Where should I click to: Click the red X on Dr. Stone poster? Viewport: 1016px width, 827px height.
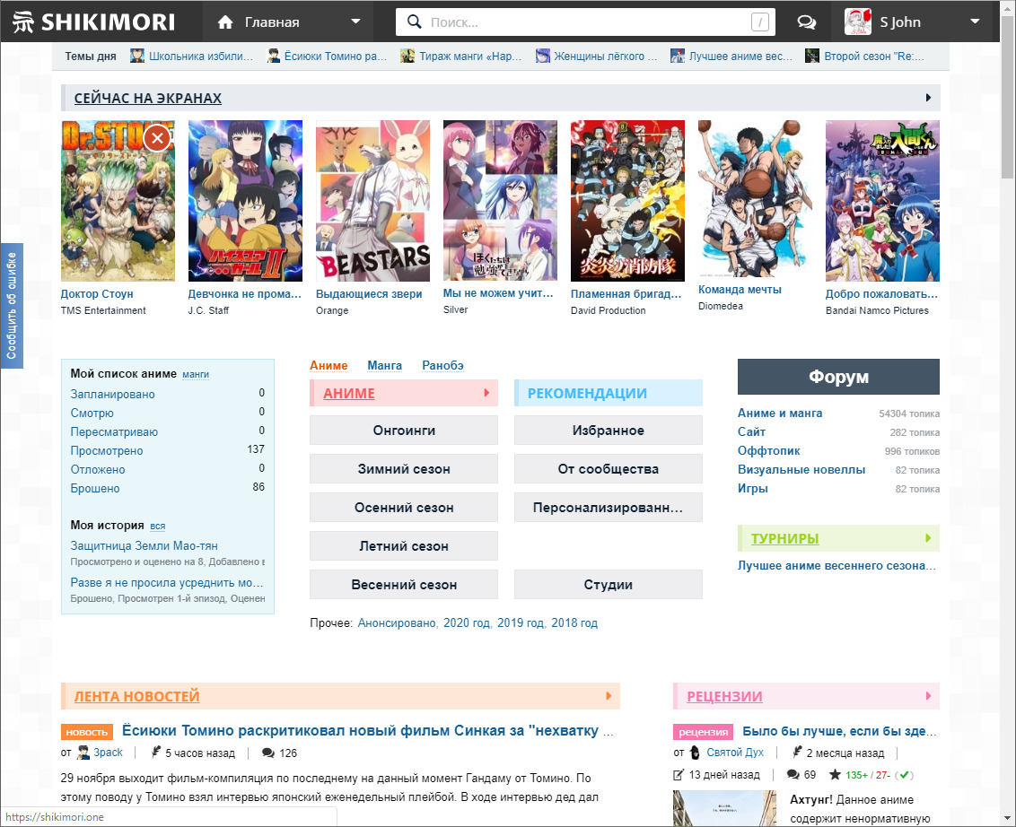(x=157, y=138)
